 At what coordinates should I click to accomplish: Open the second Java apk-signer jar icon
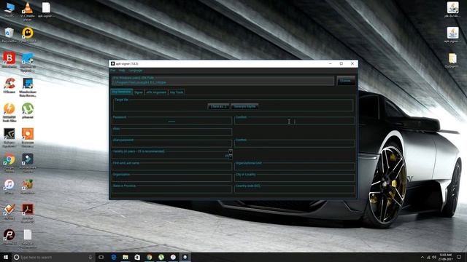pos(452,35)
